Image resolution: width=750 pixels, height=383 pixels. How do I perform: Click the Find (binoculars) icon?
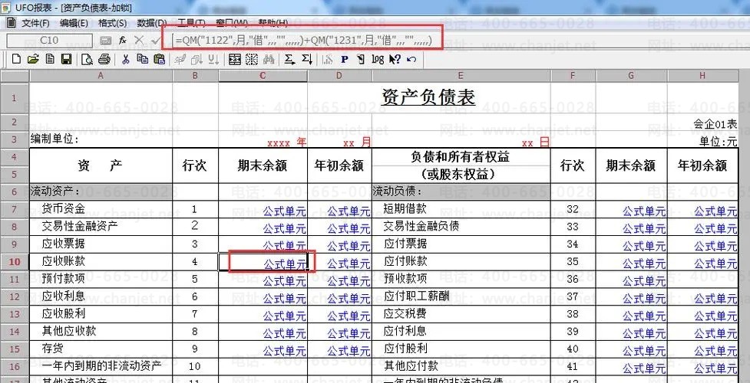click(269, 59)
